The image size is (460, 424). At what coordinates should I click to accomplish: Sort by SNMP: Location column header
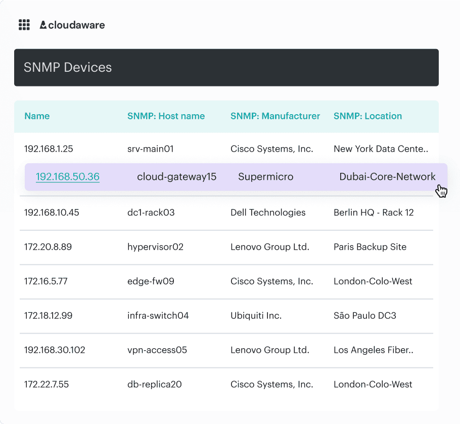click(x=367, y=116)
